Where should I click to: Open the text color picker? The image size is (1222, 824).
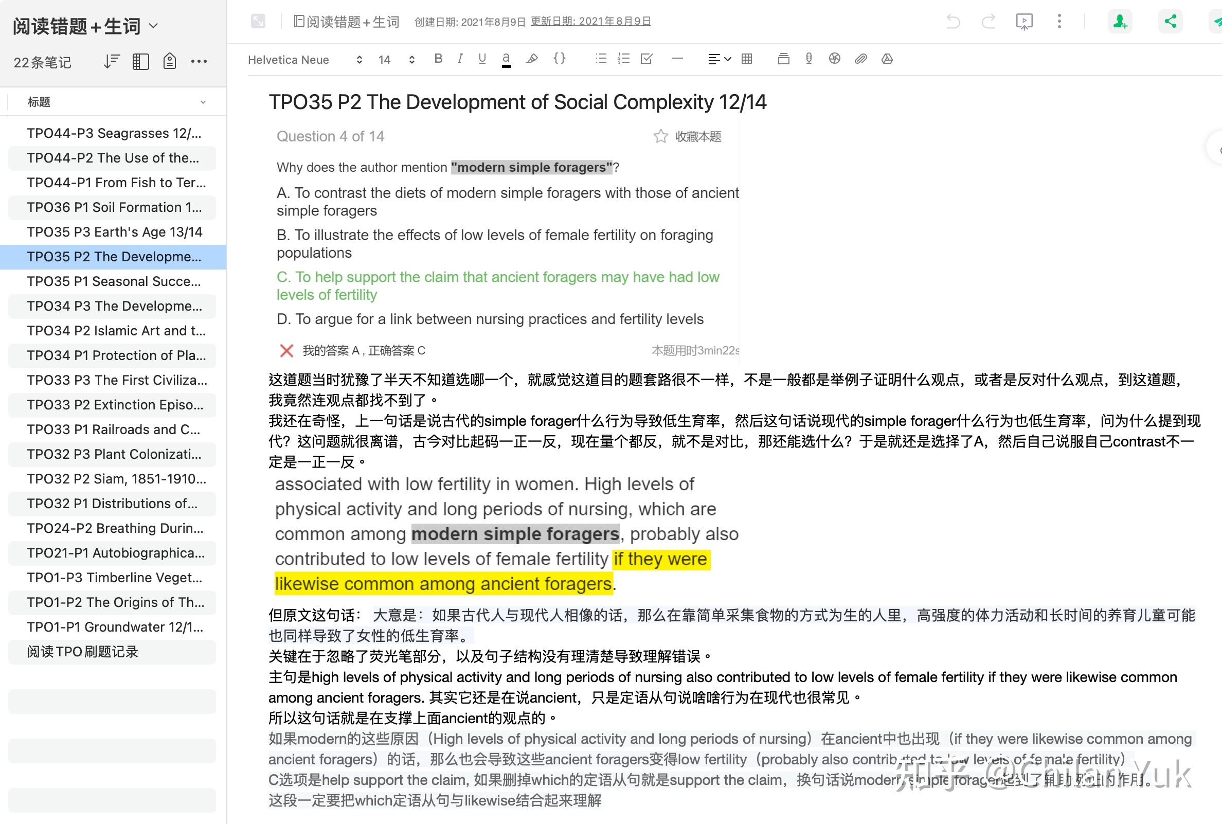click(506, 59)
